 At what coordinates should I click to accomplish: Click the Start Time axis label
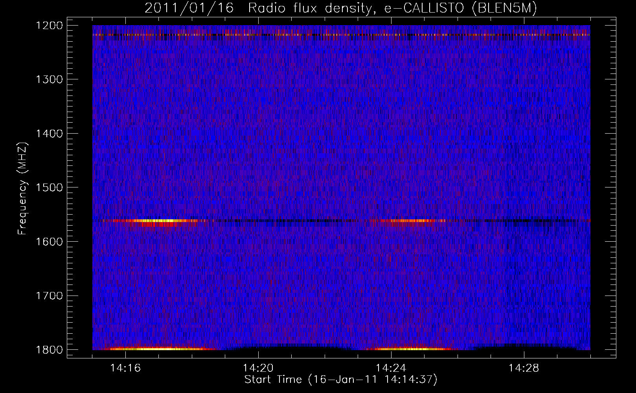(340, 380)
